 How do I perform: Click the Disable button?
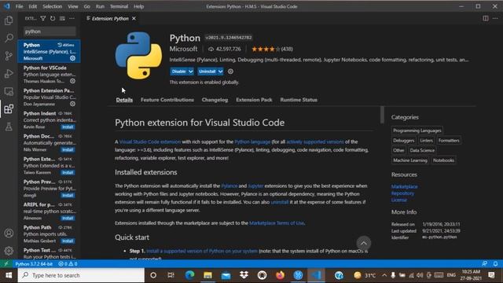click(178, 72)
